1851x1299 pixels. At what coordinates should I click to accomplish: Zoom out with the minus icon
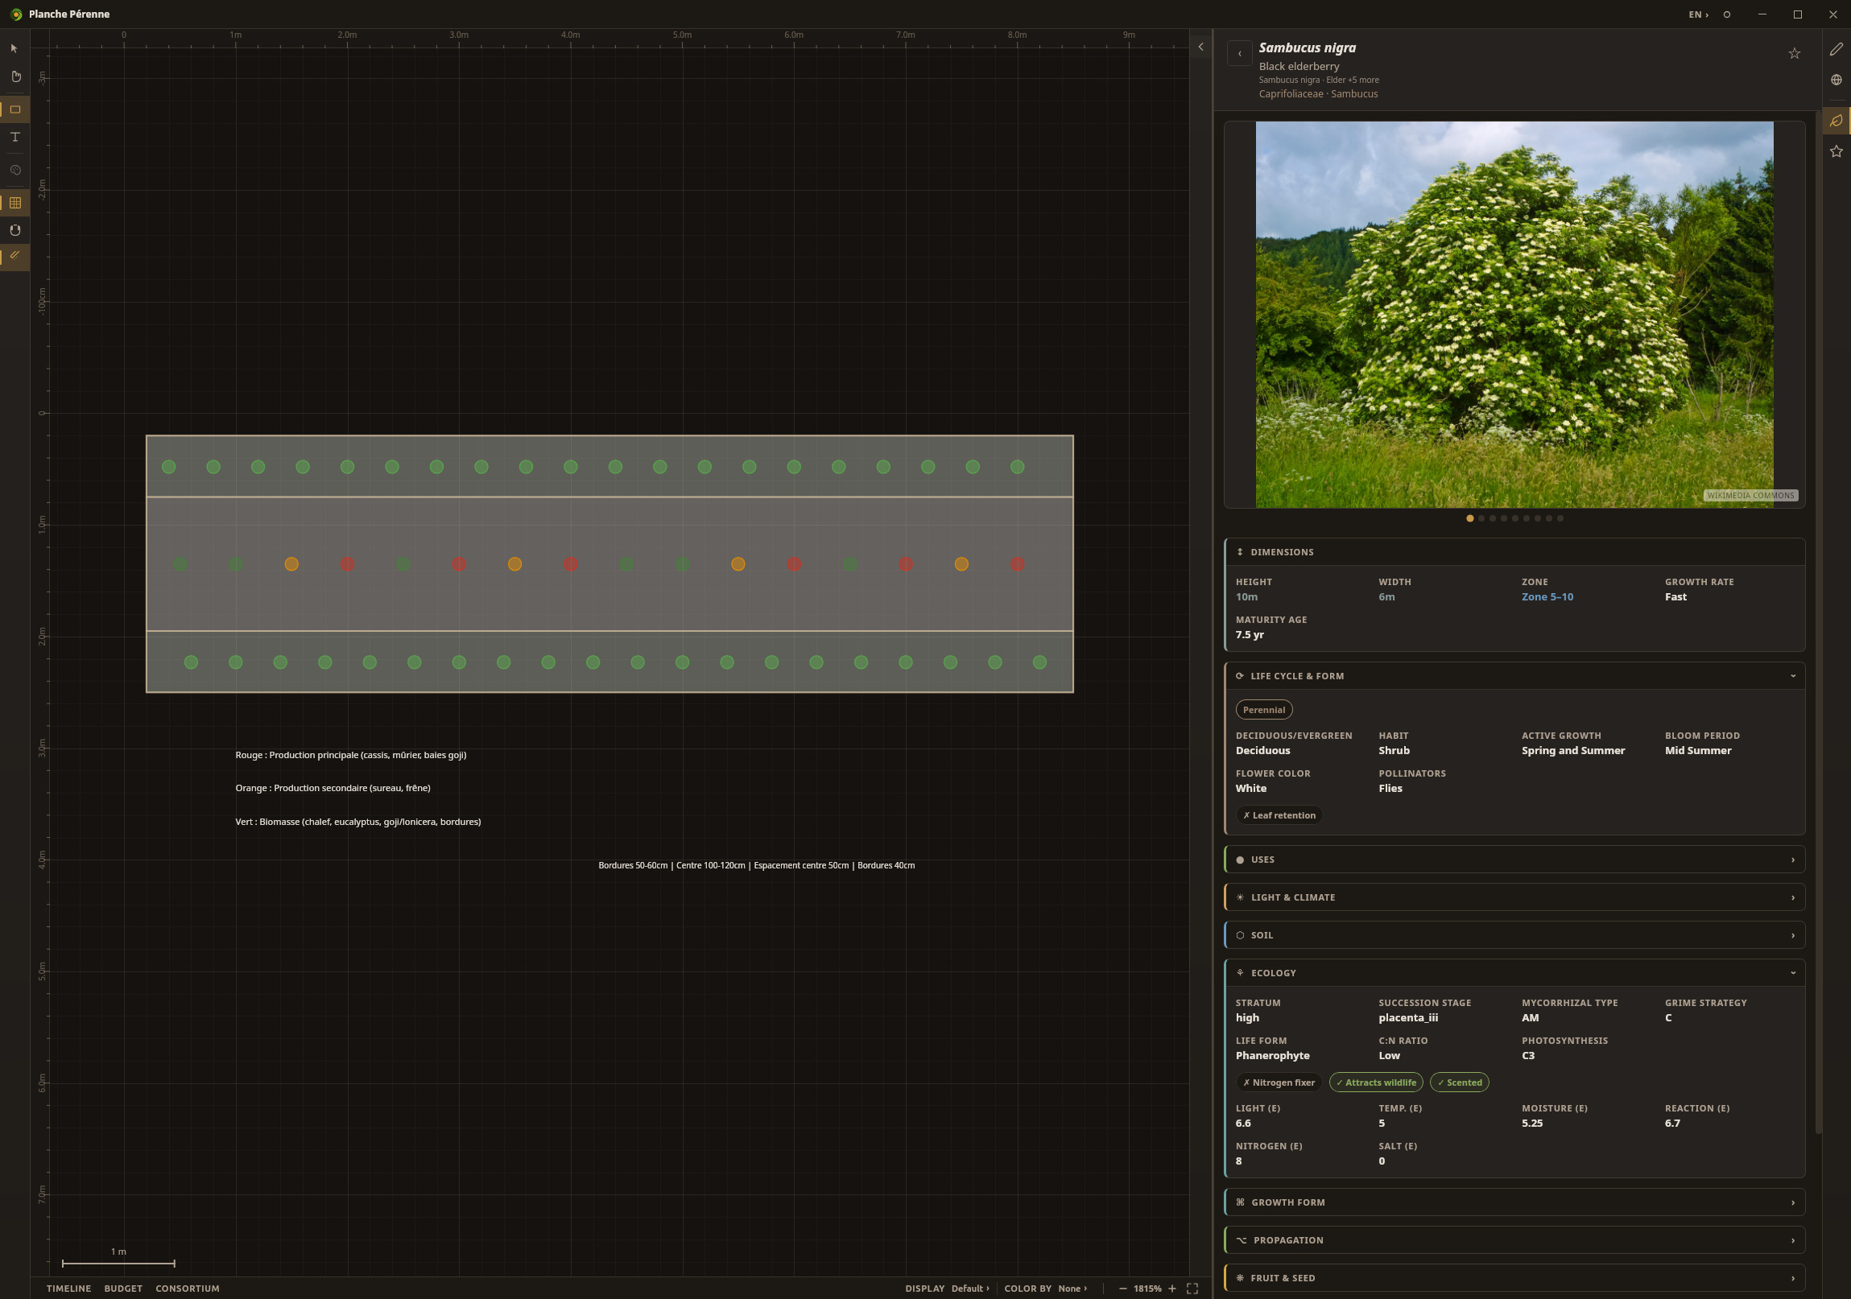tap(1123, 1289)
